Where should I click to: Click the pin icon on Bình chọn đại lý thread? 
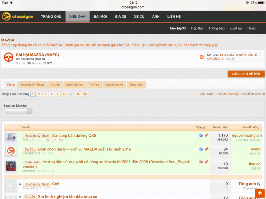pyautogui.click(x=206, y=149)
